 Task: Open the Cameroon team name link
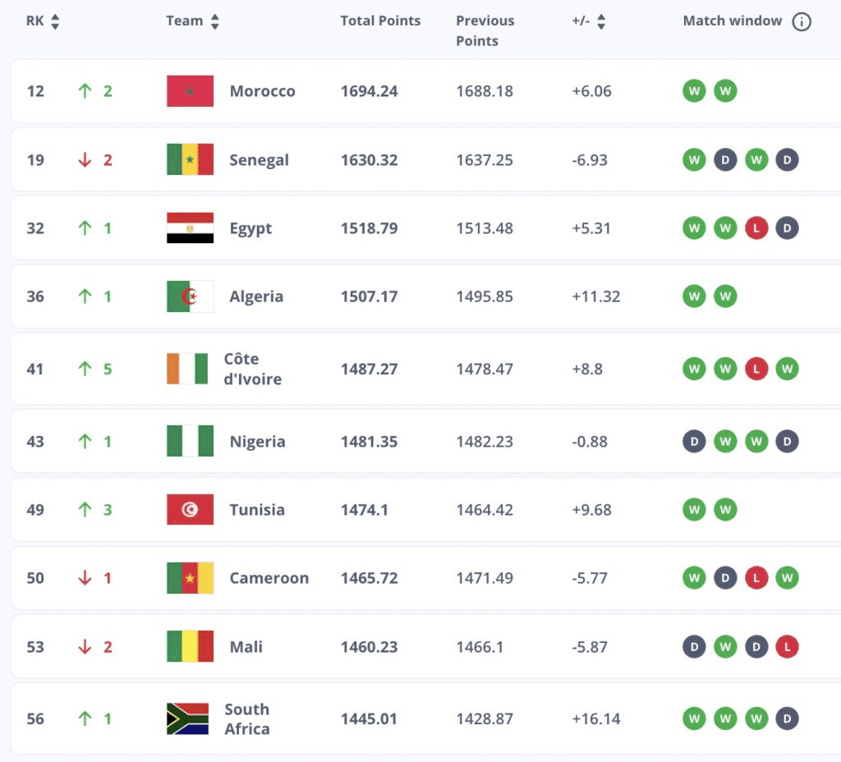(269, 578)
